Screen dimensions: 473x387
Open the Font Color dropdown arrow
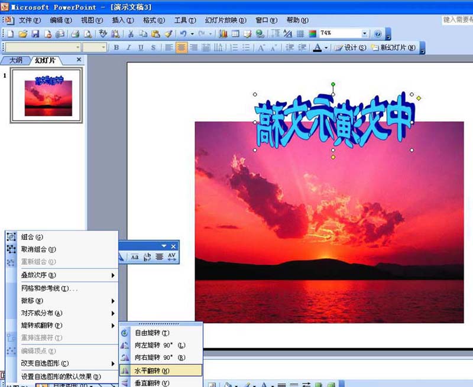[x=326, y=48]
